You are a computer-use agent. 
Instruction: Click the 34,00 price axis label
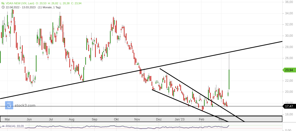[289, 13]
